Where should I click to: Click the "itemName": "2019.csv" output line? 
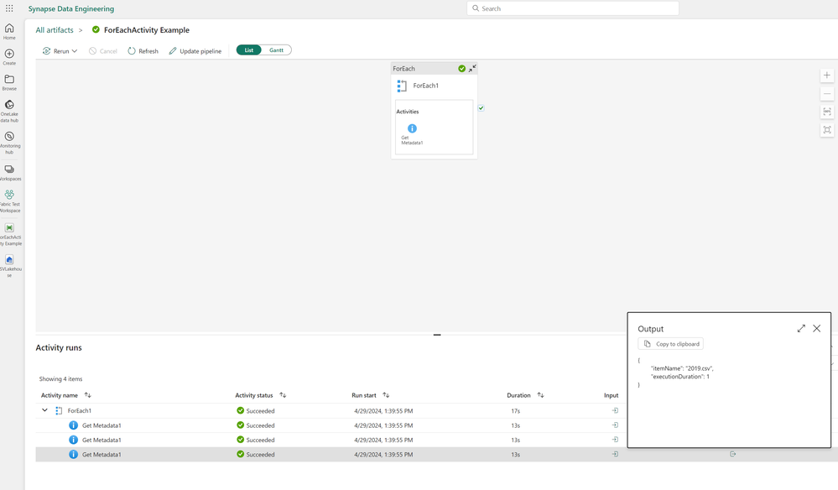pos(682,368)
